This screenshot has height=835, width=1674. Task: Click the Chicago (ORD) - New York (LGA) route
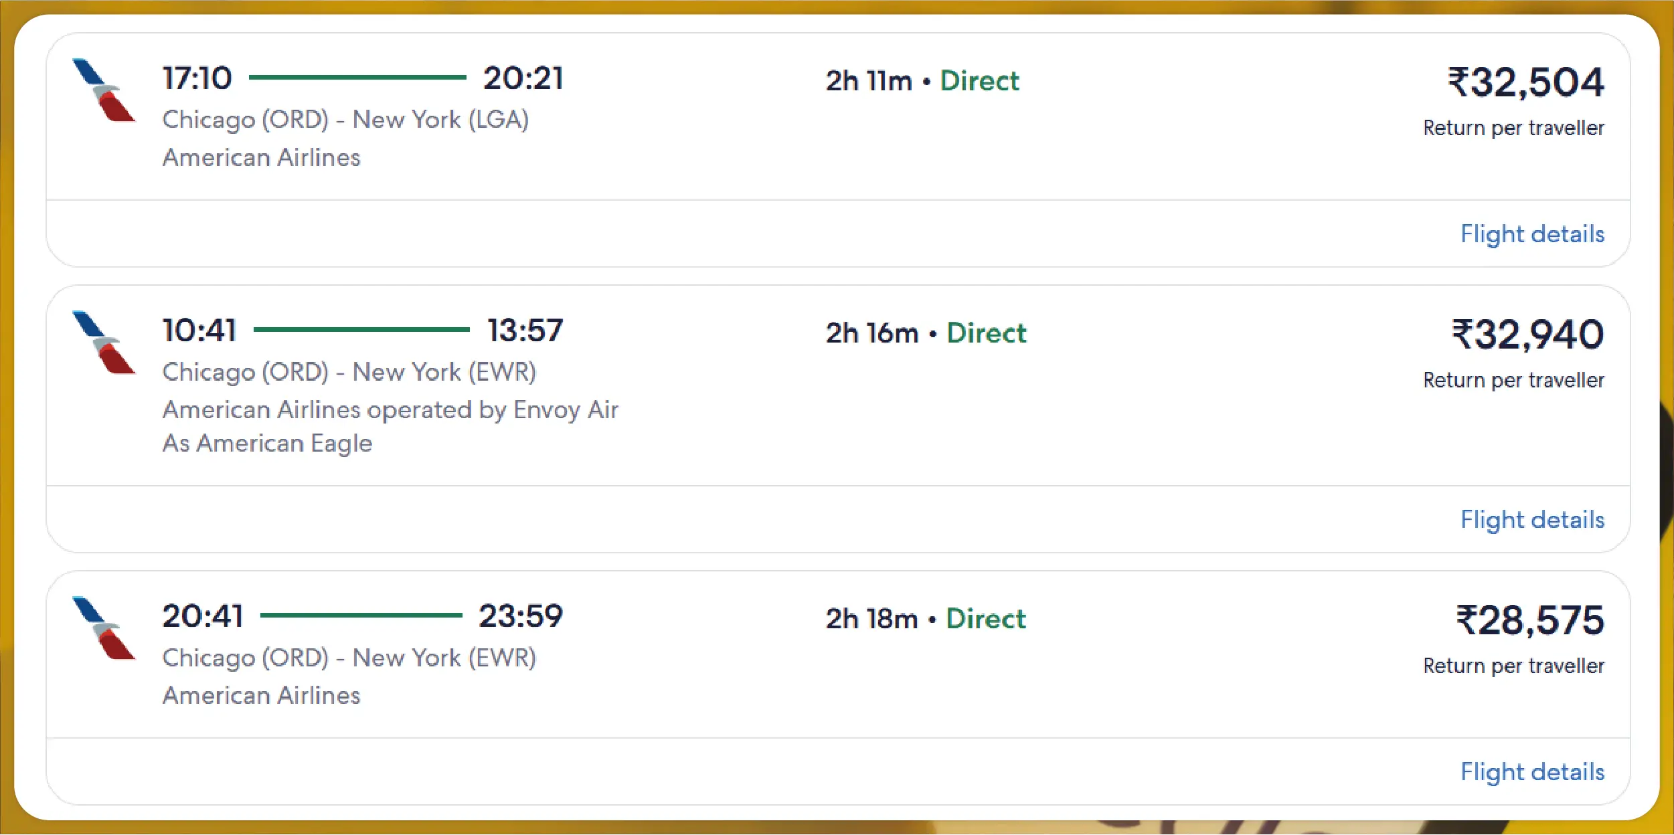point(345,120)
